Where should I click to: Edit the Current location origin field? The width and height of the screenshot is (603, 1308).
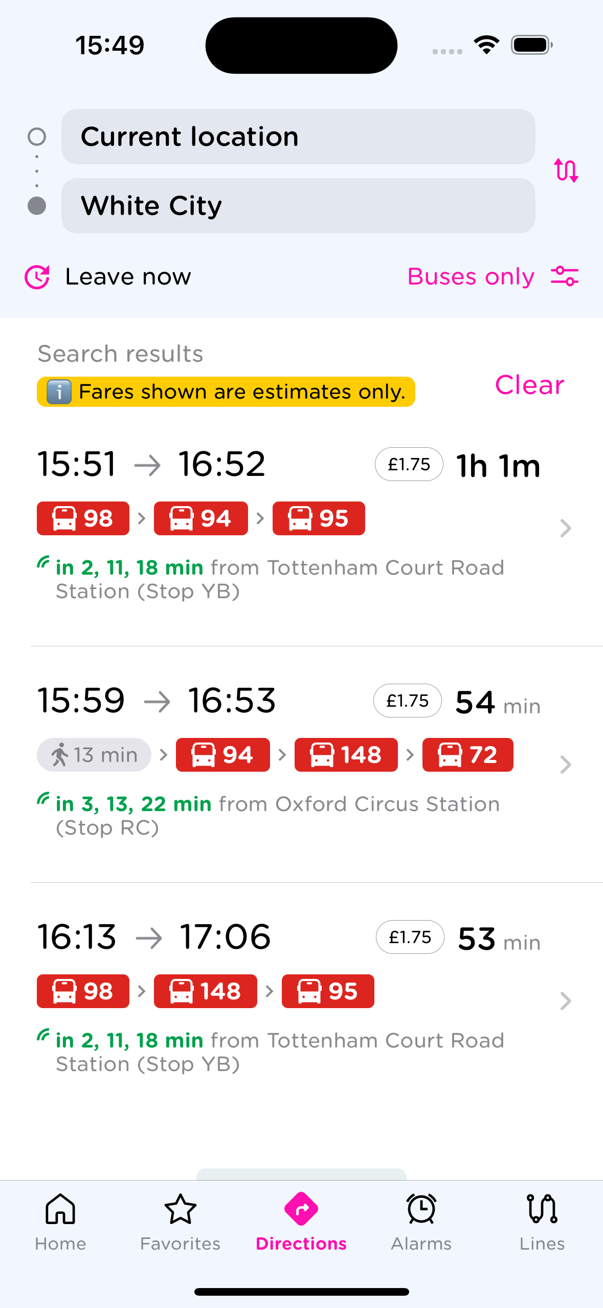298,137
